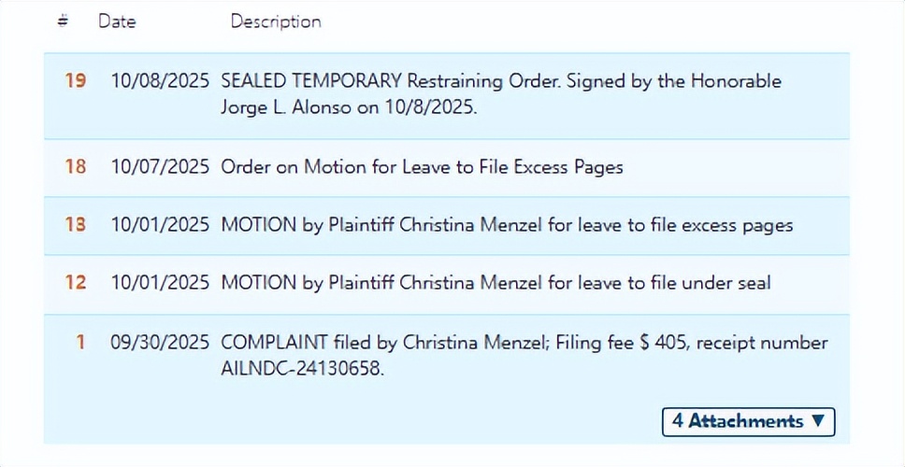This screenshot has height=467, width=905.
Task: Click the date of entry 13
Action: tap(160, 225)
